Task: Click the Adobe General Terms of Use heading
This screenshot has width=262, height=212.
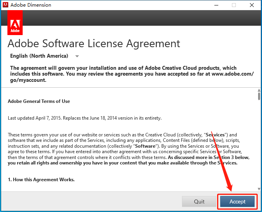Action: [39, 101]
